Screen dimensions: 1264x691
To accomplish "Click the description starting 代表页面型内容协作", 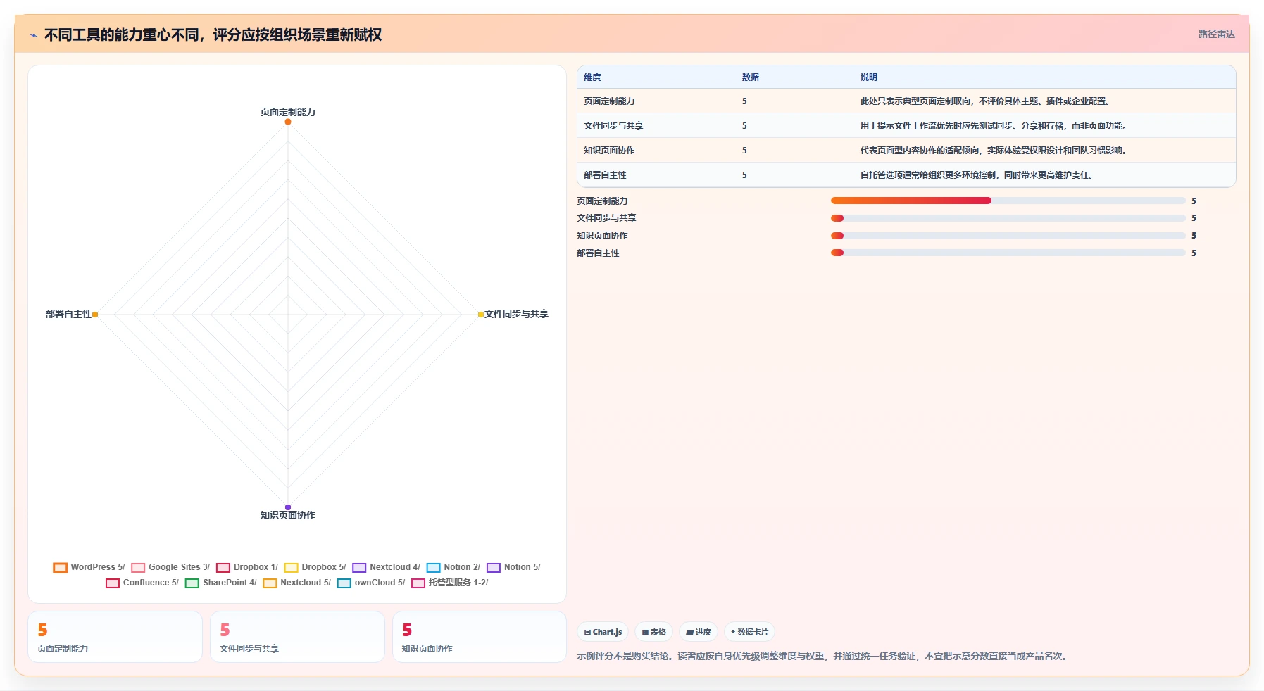I will point(995,151).
